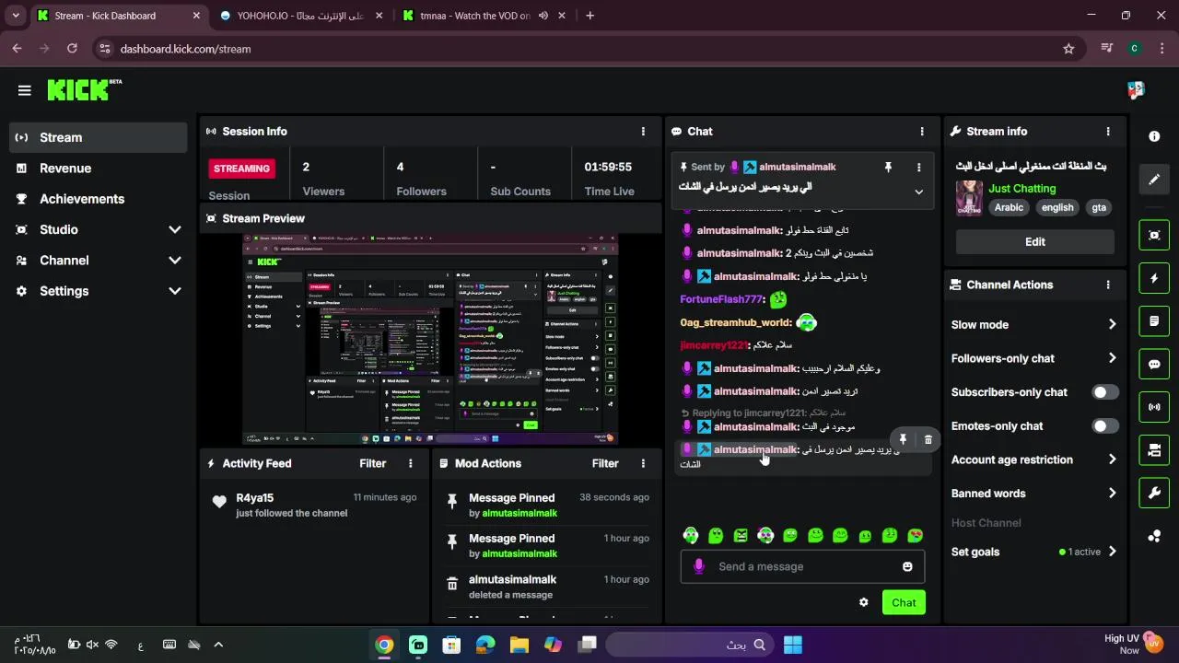Screen dimensions: 1179x663
Task: Click almutasimalmalk under latest Message Pinned
Action: click(519, 514)
